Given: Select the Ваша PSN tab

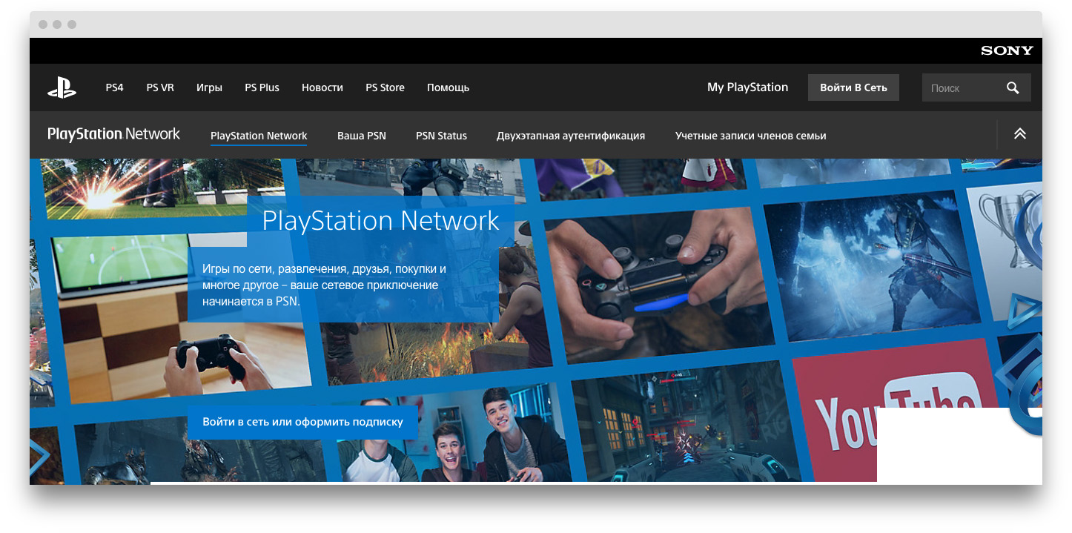Looking at the screenshot, I should (x=361, y=136).
